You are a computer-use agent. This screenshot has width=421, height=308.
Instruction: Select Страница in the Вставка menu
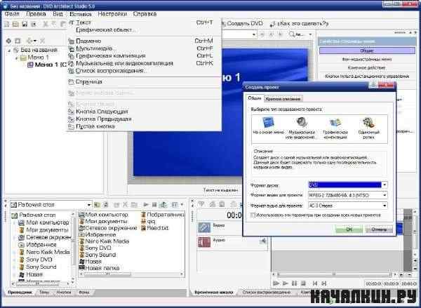click(x=145, y=81)
